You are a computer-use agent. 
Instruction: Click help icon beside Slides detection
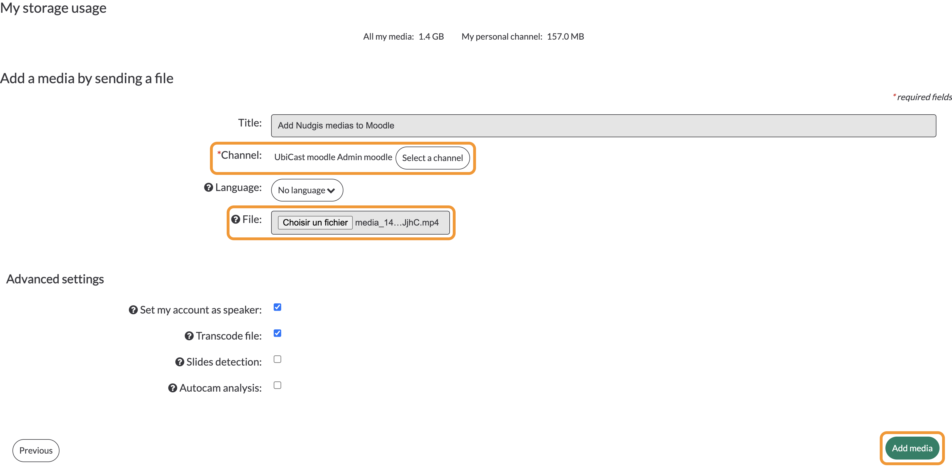coord(180,362)
